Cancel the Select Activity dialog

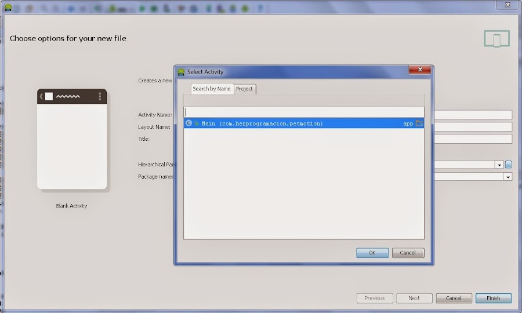click(x=408, y=253)
